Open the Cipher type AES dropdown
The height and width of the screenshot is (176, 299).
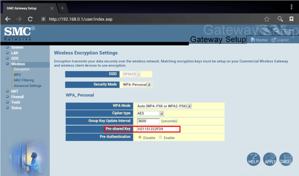pyautogui.click(x=150, y=113)
